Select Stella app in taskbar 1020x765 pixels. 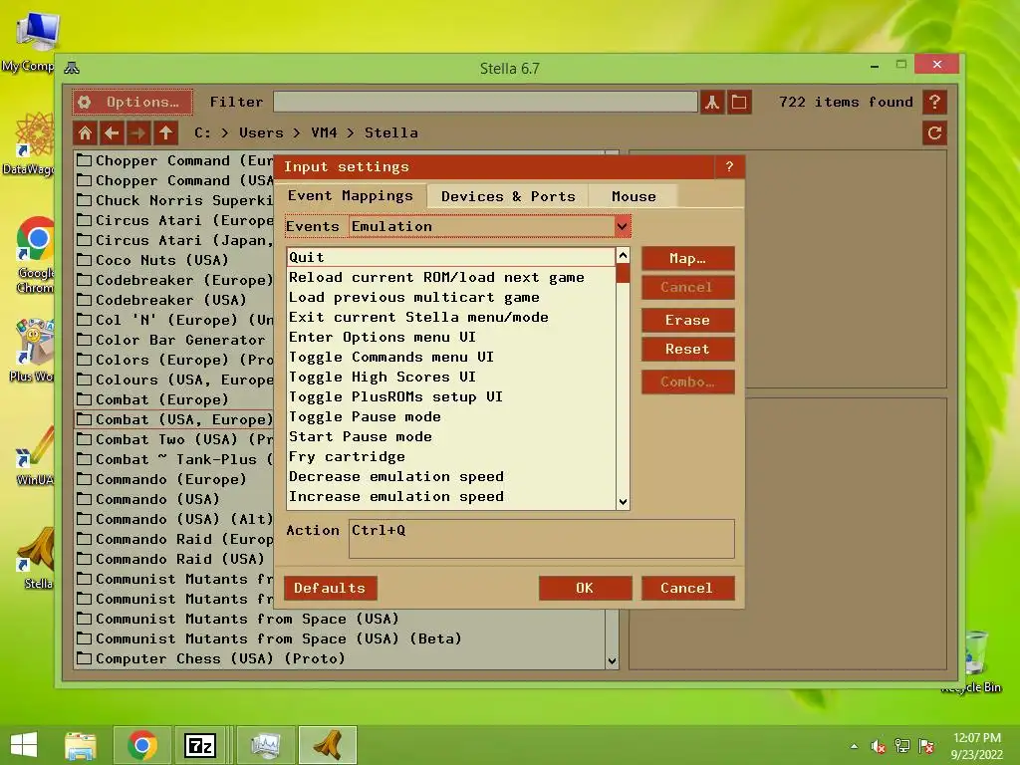coord(327,745)
